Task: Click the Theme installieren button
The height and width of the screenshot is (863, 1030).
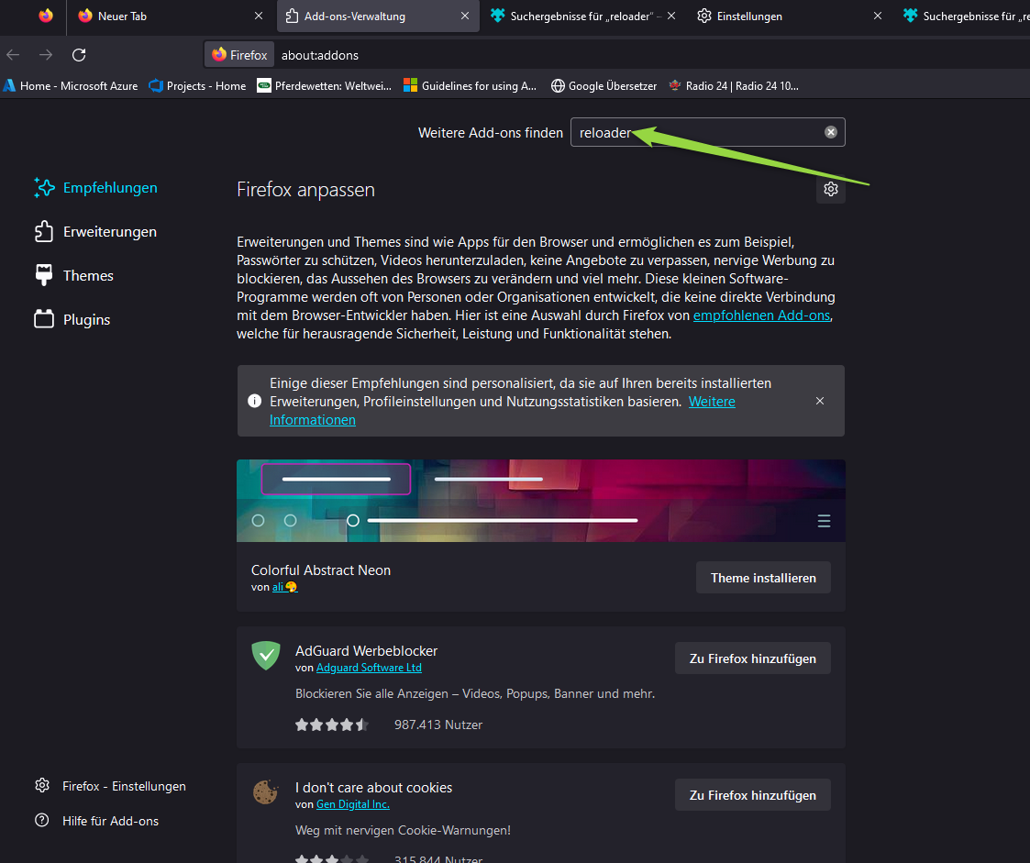Action: [762, 578]
